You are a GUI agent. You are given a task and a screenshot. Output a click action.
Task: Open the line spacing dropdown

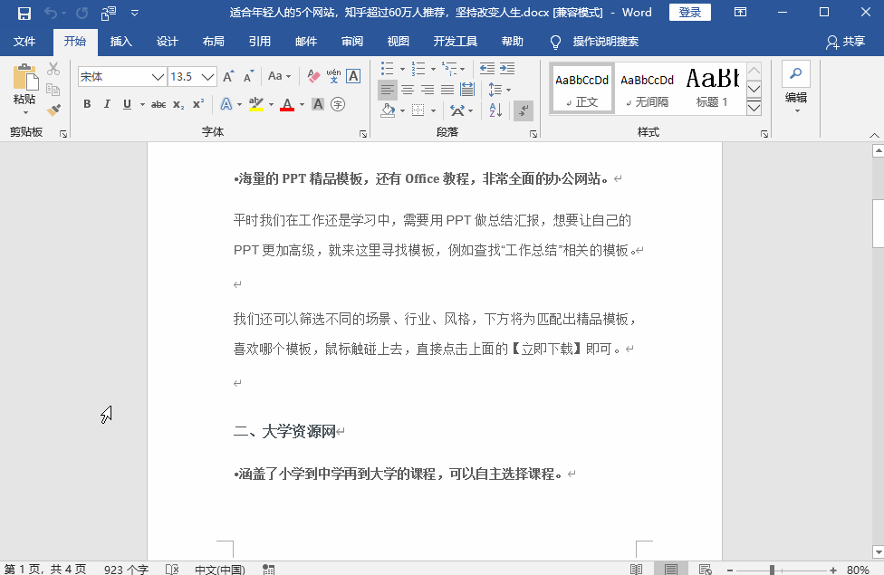[496, 89]
